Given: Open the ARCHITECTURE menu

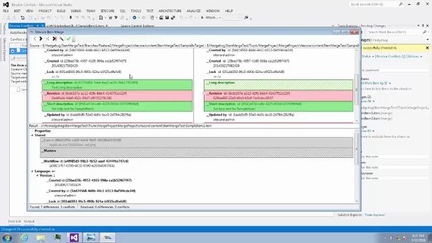Looking at the screenshot, I should point(170,11).
